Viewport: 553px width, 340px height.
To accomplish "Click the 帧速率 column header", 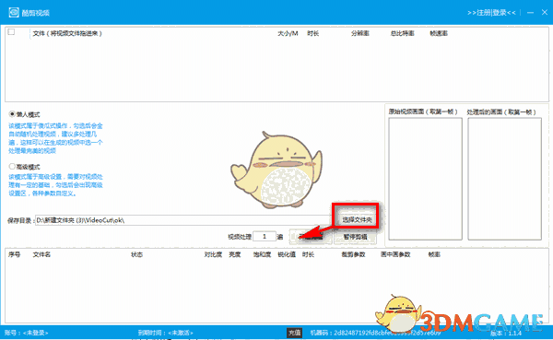I will click(439, 33).
